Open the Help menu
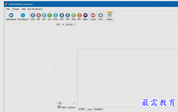The width and height of the screenshot is (178, 112). pyautogui.click(x=24, y=9)
